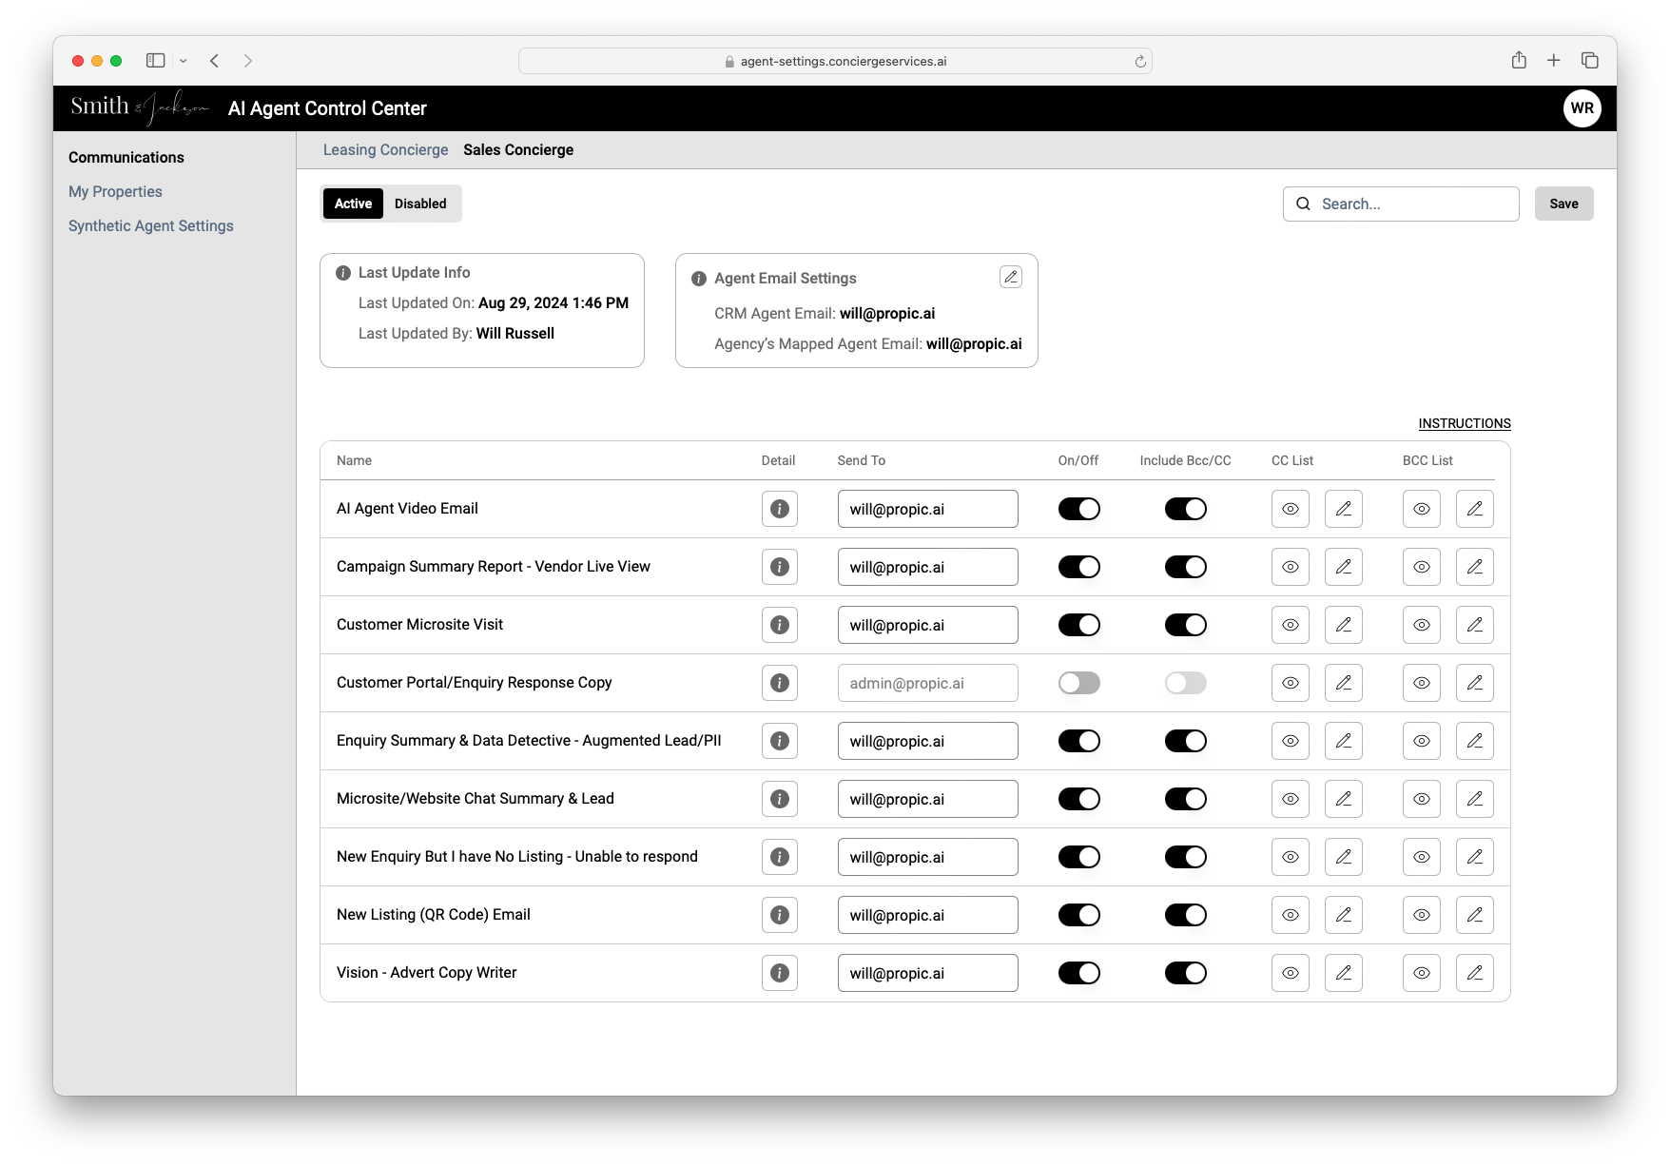Expand the Safari sidebar dropdown chevron

[183, 61]
